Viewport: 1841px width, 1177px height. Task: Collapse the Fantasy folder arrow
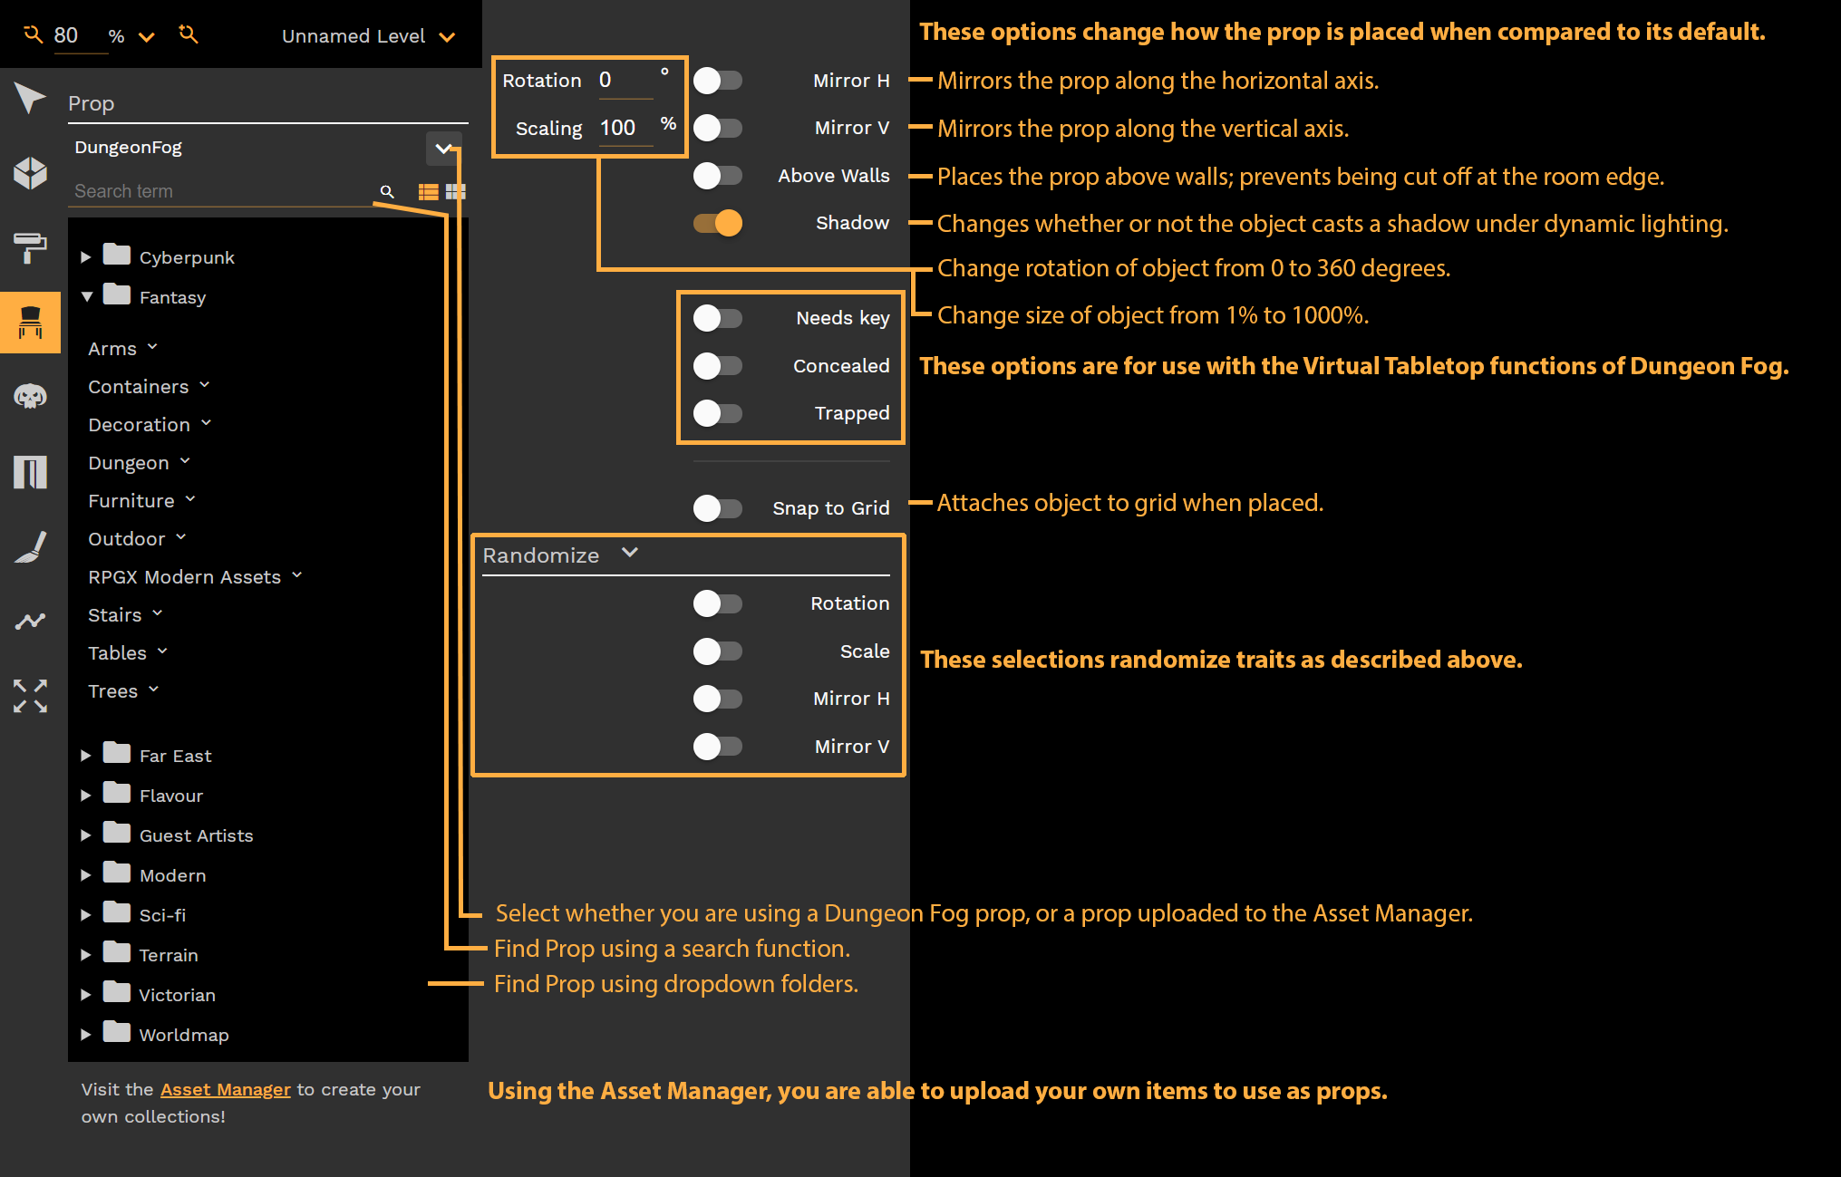tap(87, 296)
